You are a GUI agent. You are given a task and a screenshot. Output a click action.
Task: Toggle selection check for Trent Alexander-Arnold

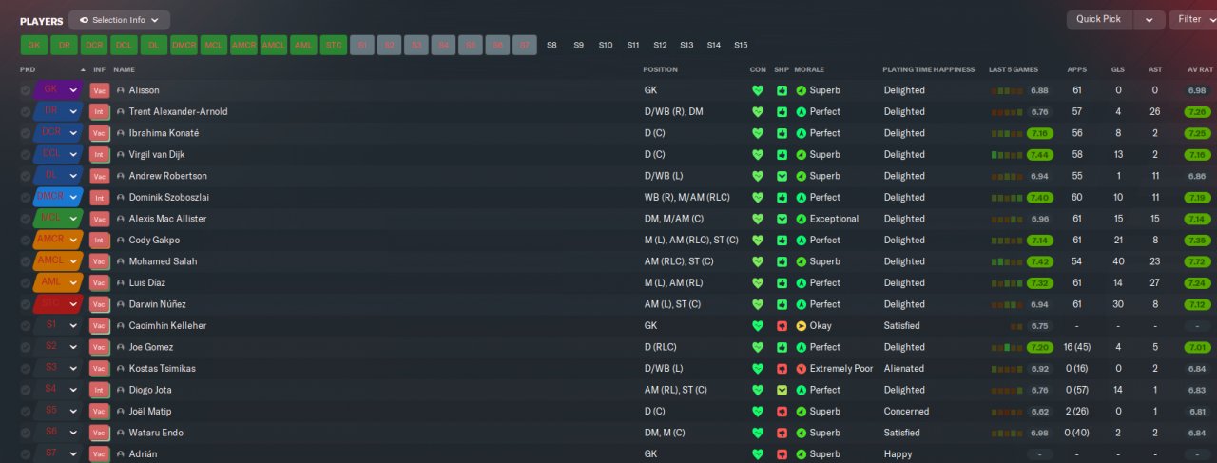tap(26, 112)
